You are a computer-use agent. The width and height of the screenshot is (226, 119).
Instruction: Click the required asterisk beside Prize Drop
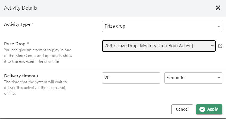coord(28,44)
